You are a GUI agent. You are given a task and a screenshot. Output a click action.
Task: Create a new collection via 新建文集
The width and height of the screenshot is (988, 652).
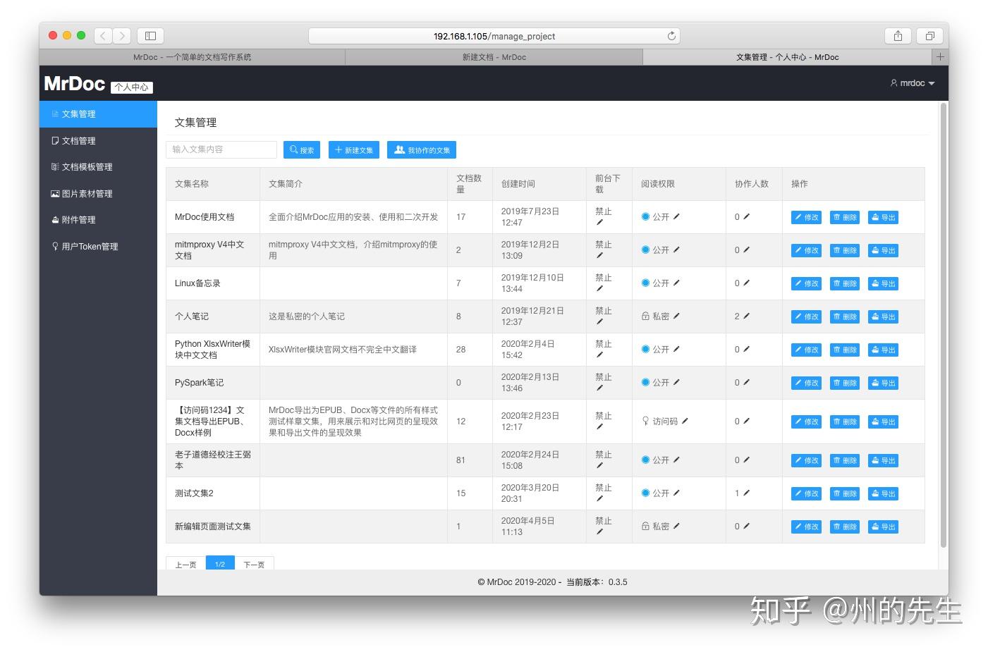353,149
